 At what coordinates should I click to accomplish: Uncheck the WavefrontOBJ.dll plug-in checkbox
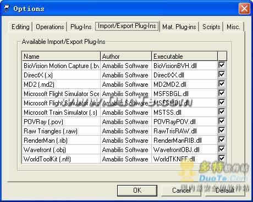(x=222, y=149)
